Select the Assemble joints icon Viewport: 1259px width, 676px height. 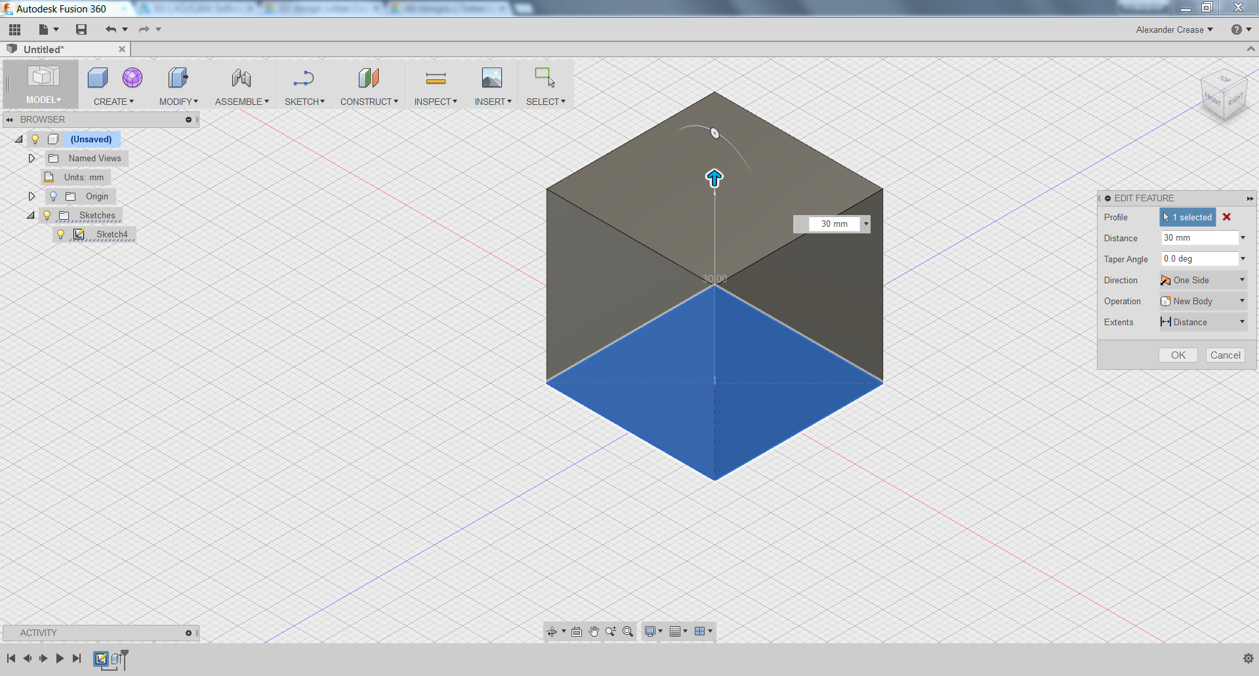point(241,77)
